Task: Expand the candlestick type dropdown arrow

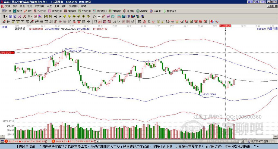Action: [x=32, y=17]
